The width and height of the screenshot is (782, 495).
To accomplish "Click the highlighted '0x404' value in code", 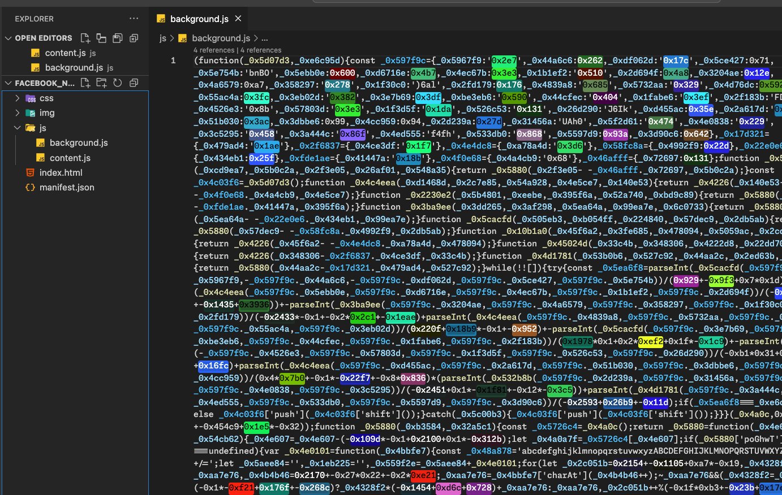I will point(605,97).
